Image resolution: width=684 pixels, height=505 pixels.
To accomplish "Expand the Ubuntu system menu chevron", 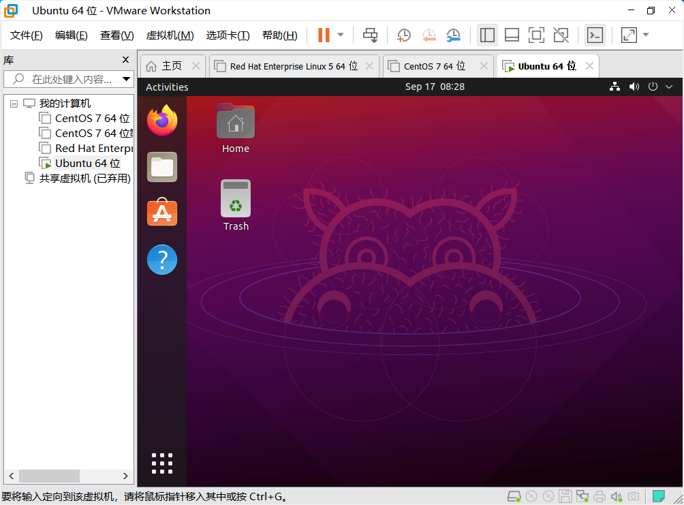I will point(669,87).
